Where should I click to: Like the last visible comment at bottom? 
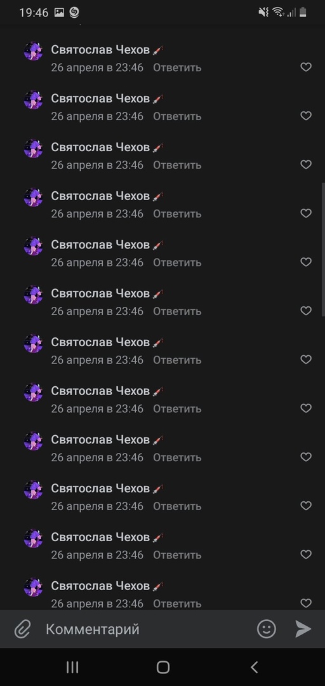pos(306,603)
